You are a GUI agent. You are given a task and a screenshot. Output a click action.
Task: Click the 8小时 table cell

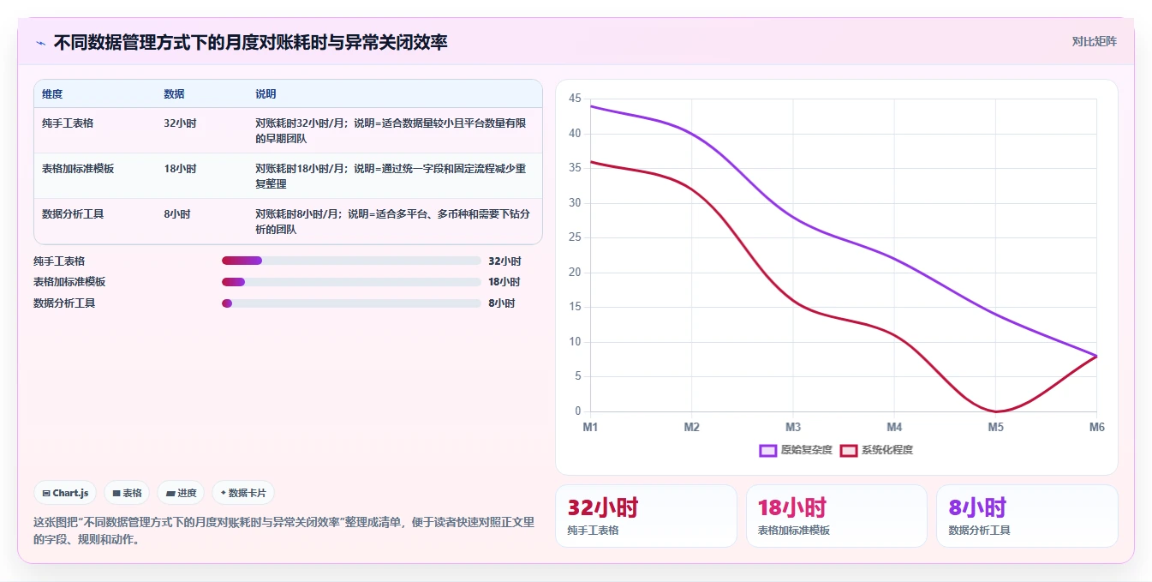[x=177, y=214]
